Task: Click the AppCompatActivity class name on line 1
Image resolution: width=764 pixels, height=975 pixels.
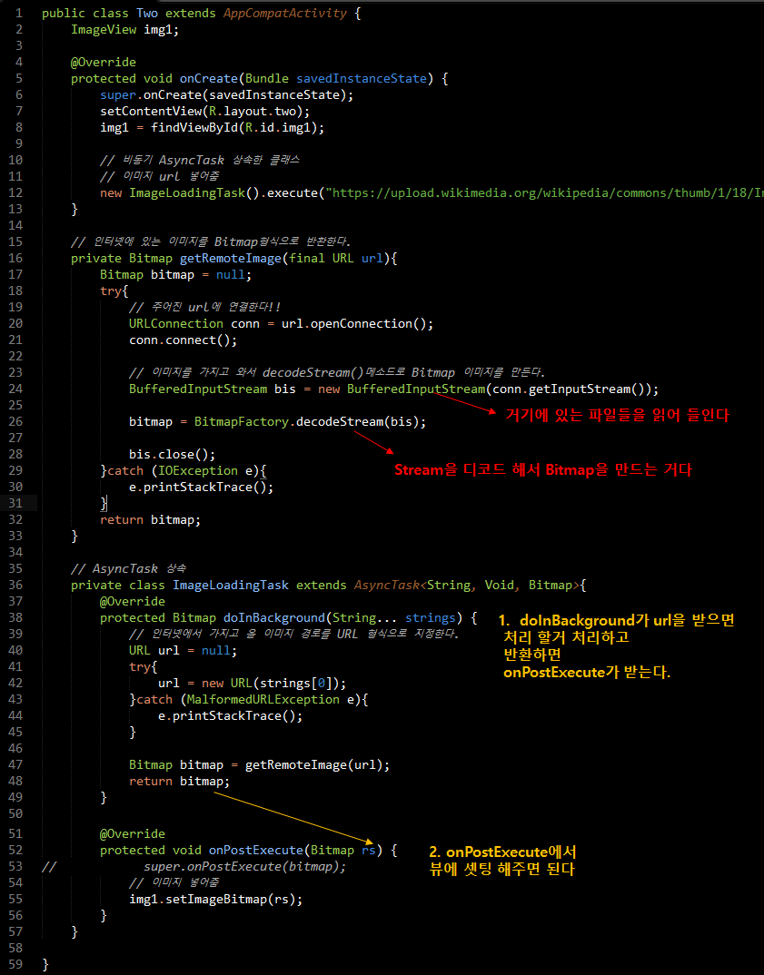Action: (285, 13)
